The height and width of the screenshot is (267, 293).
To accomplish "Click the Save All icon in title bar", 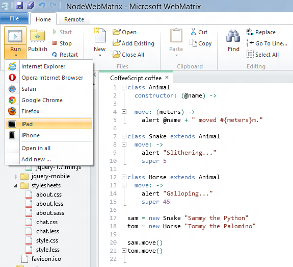I will [x=31, y=5].
